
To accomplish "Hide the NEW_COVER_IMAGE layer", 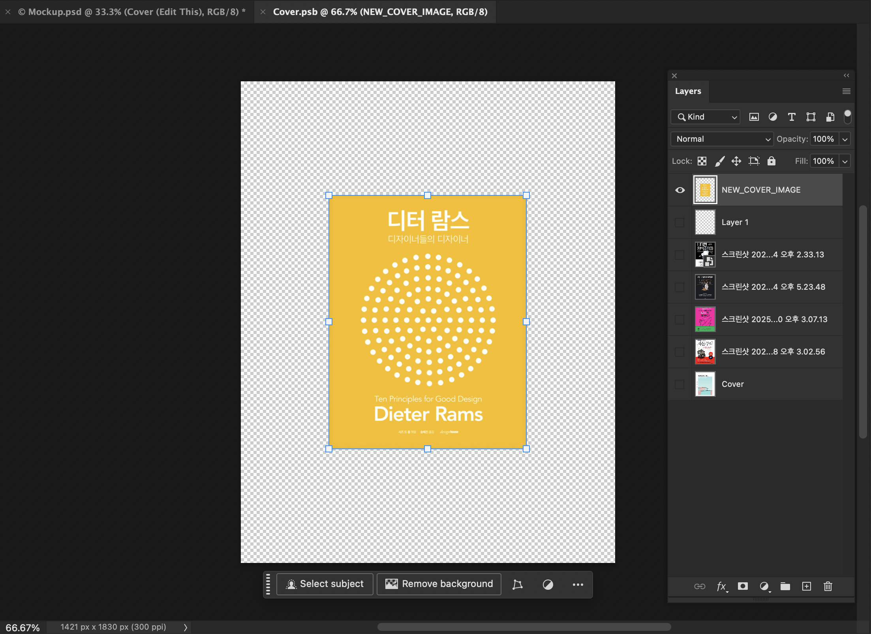I will pos(680,190).
